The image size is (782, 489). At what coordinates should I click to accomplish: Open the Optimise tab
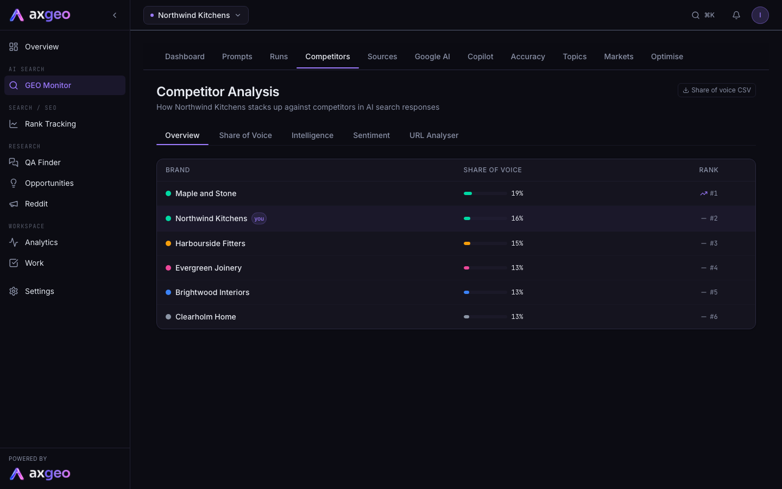(x=667, y=57)
